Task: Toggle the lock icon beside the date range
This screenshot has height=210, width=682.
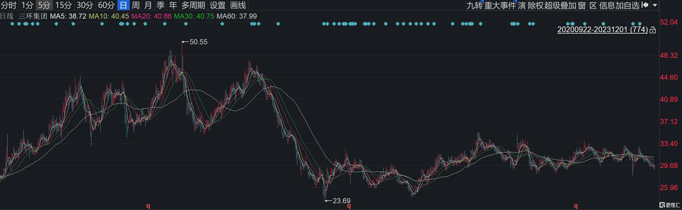Action: 653,30
